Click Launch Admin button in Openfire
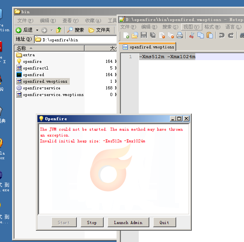The image size is (244, 242). coord(128,222)
